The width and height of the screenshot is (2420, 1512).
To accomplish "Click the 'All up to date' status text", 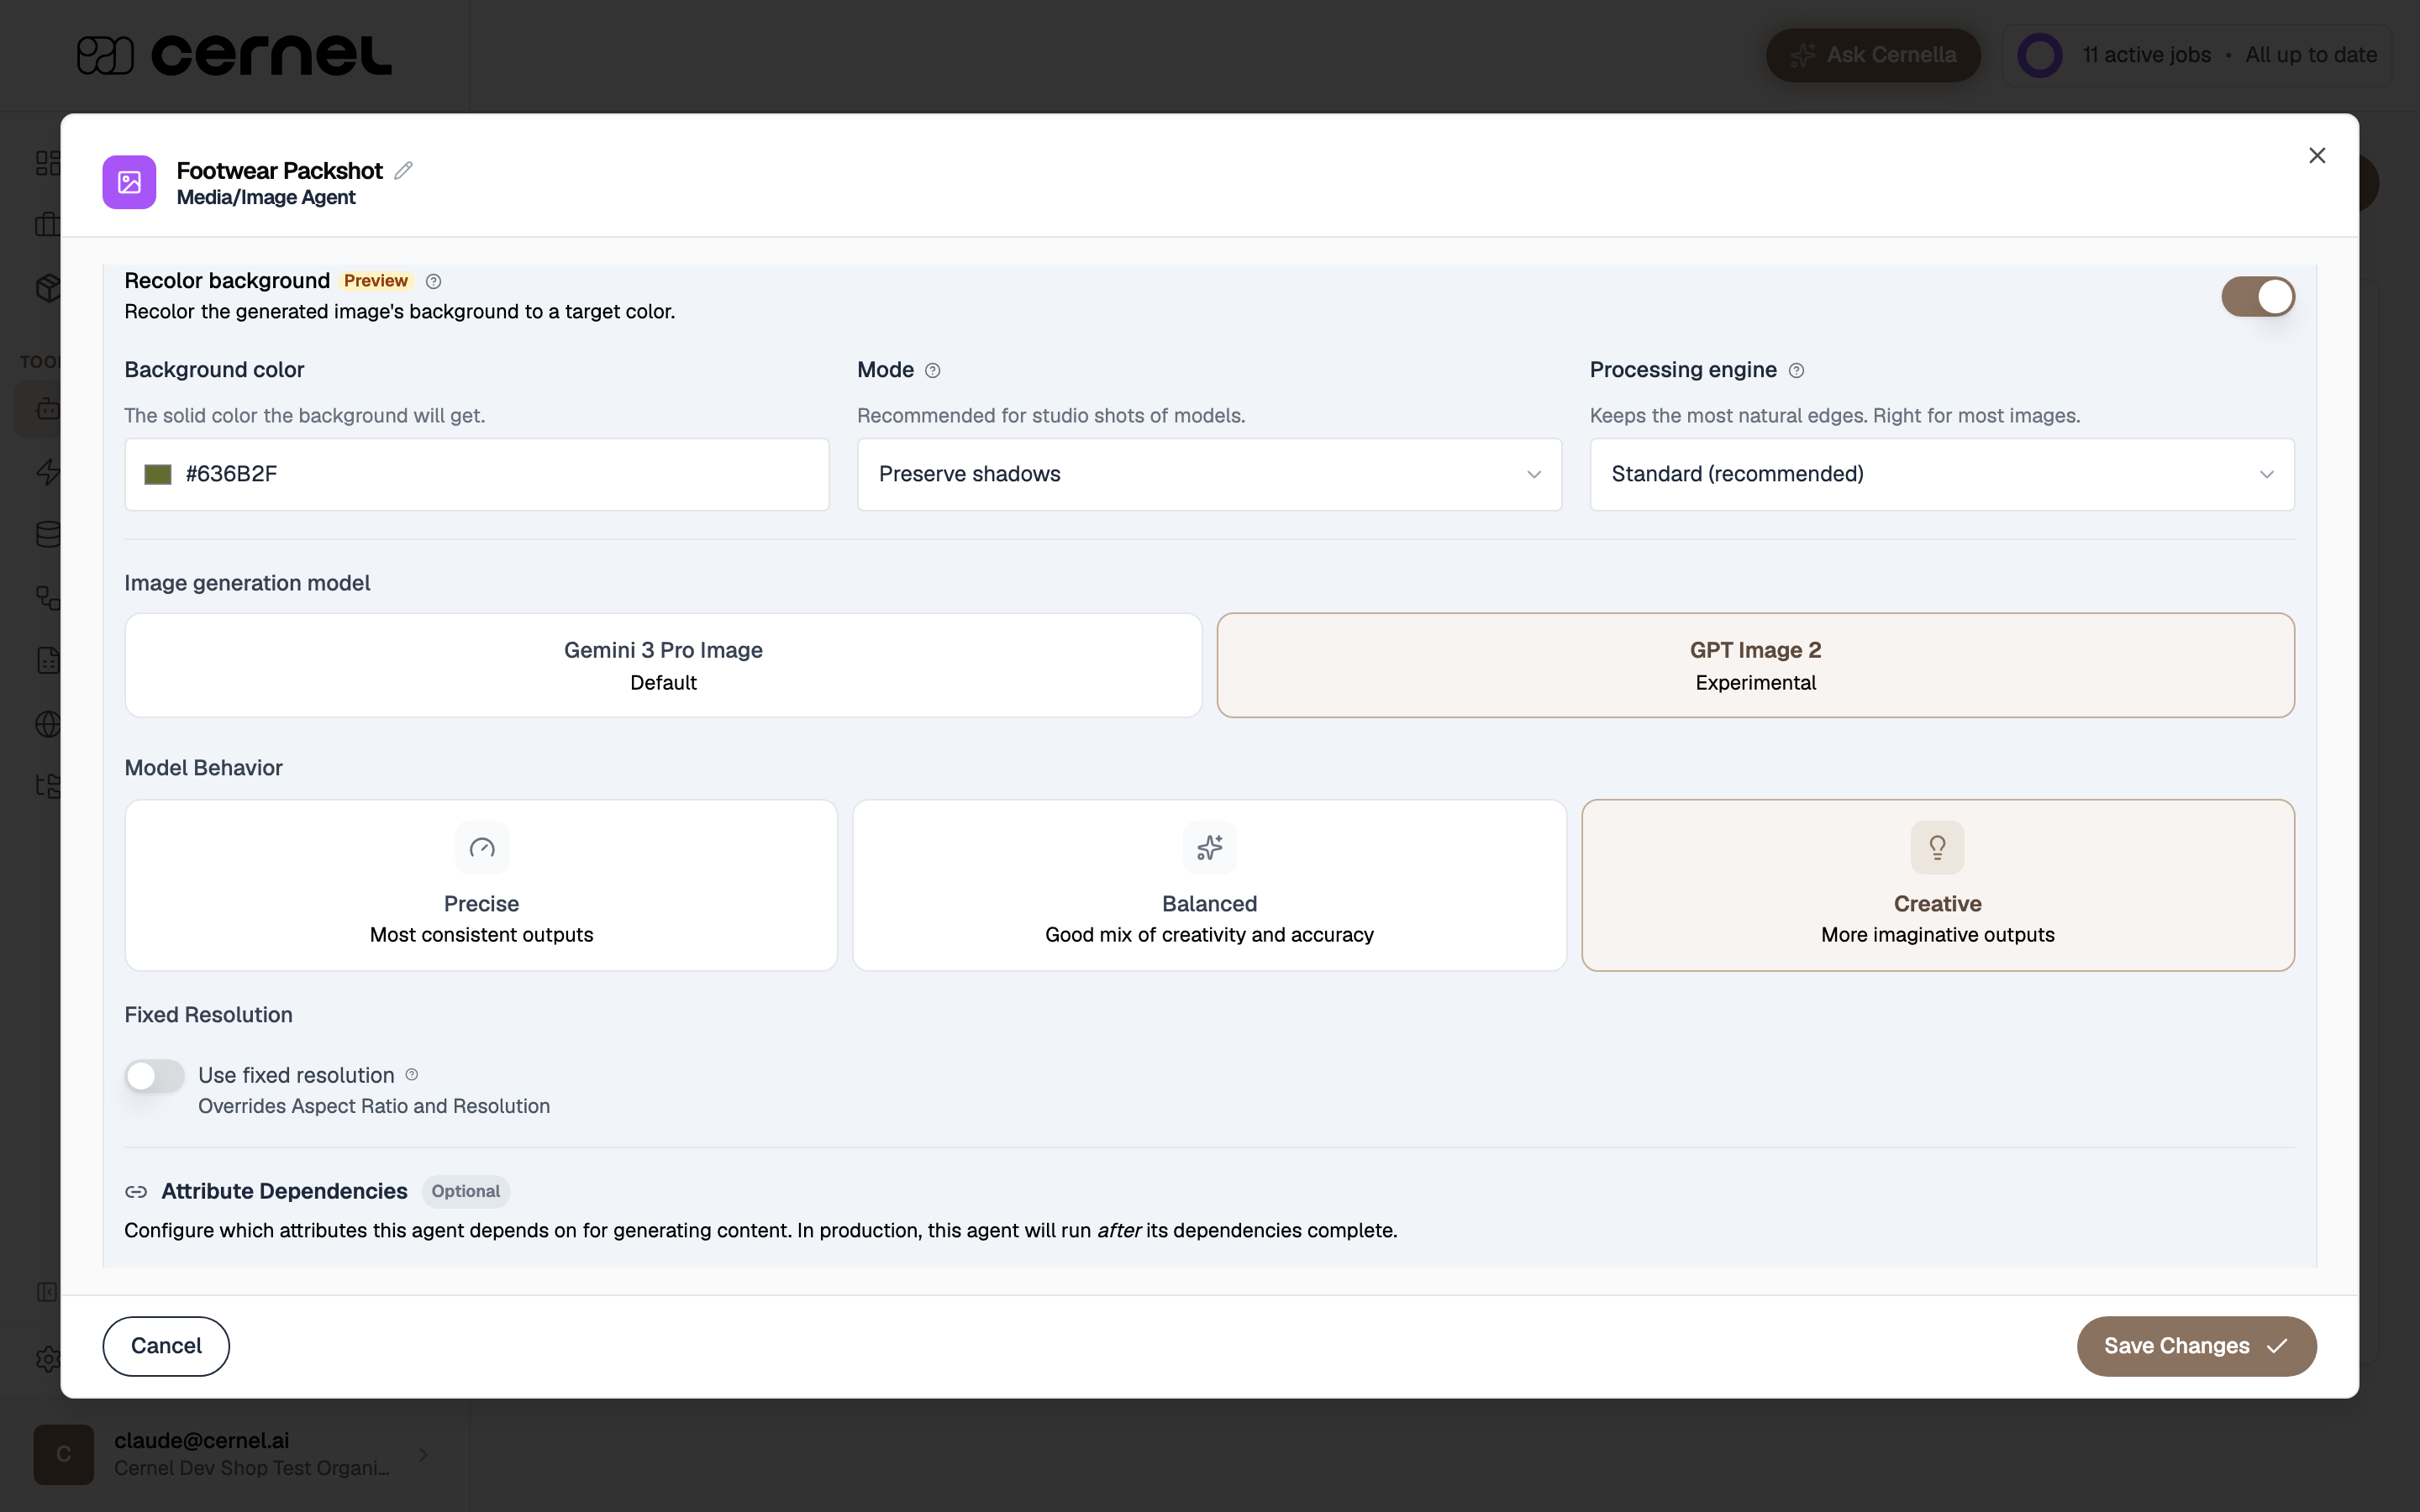I will [x=2311, y=55].
